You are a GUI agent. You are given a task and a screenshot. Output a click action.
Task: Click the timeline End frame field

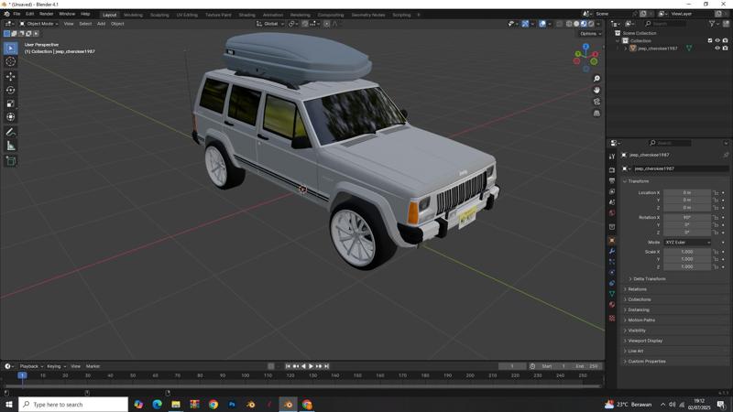coord(587,366)
